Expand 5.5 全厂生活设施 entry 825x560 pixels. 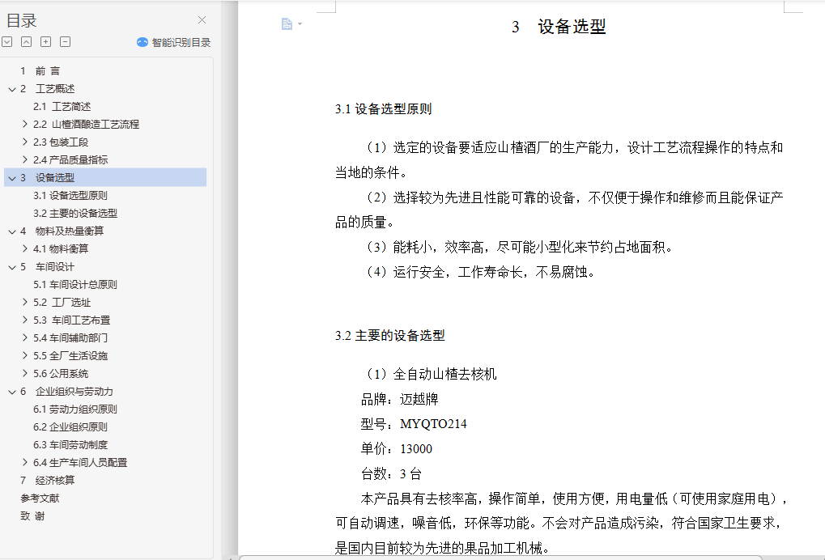(25, 356)
